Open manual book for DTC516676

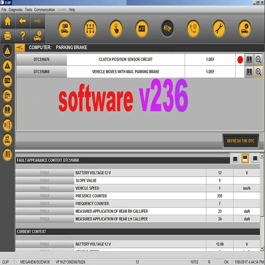point(249,60)
